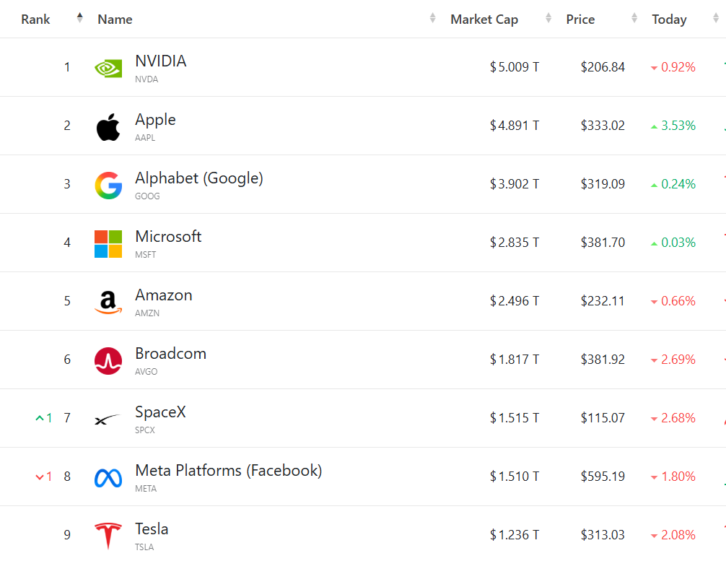726x561 pixels.
Task: Sort table by Rank arrows
Action: pos(79,18)
